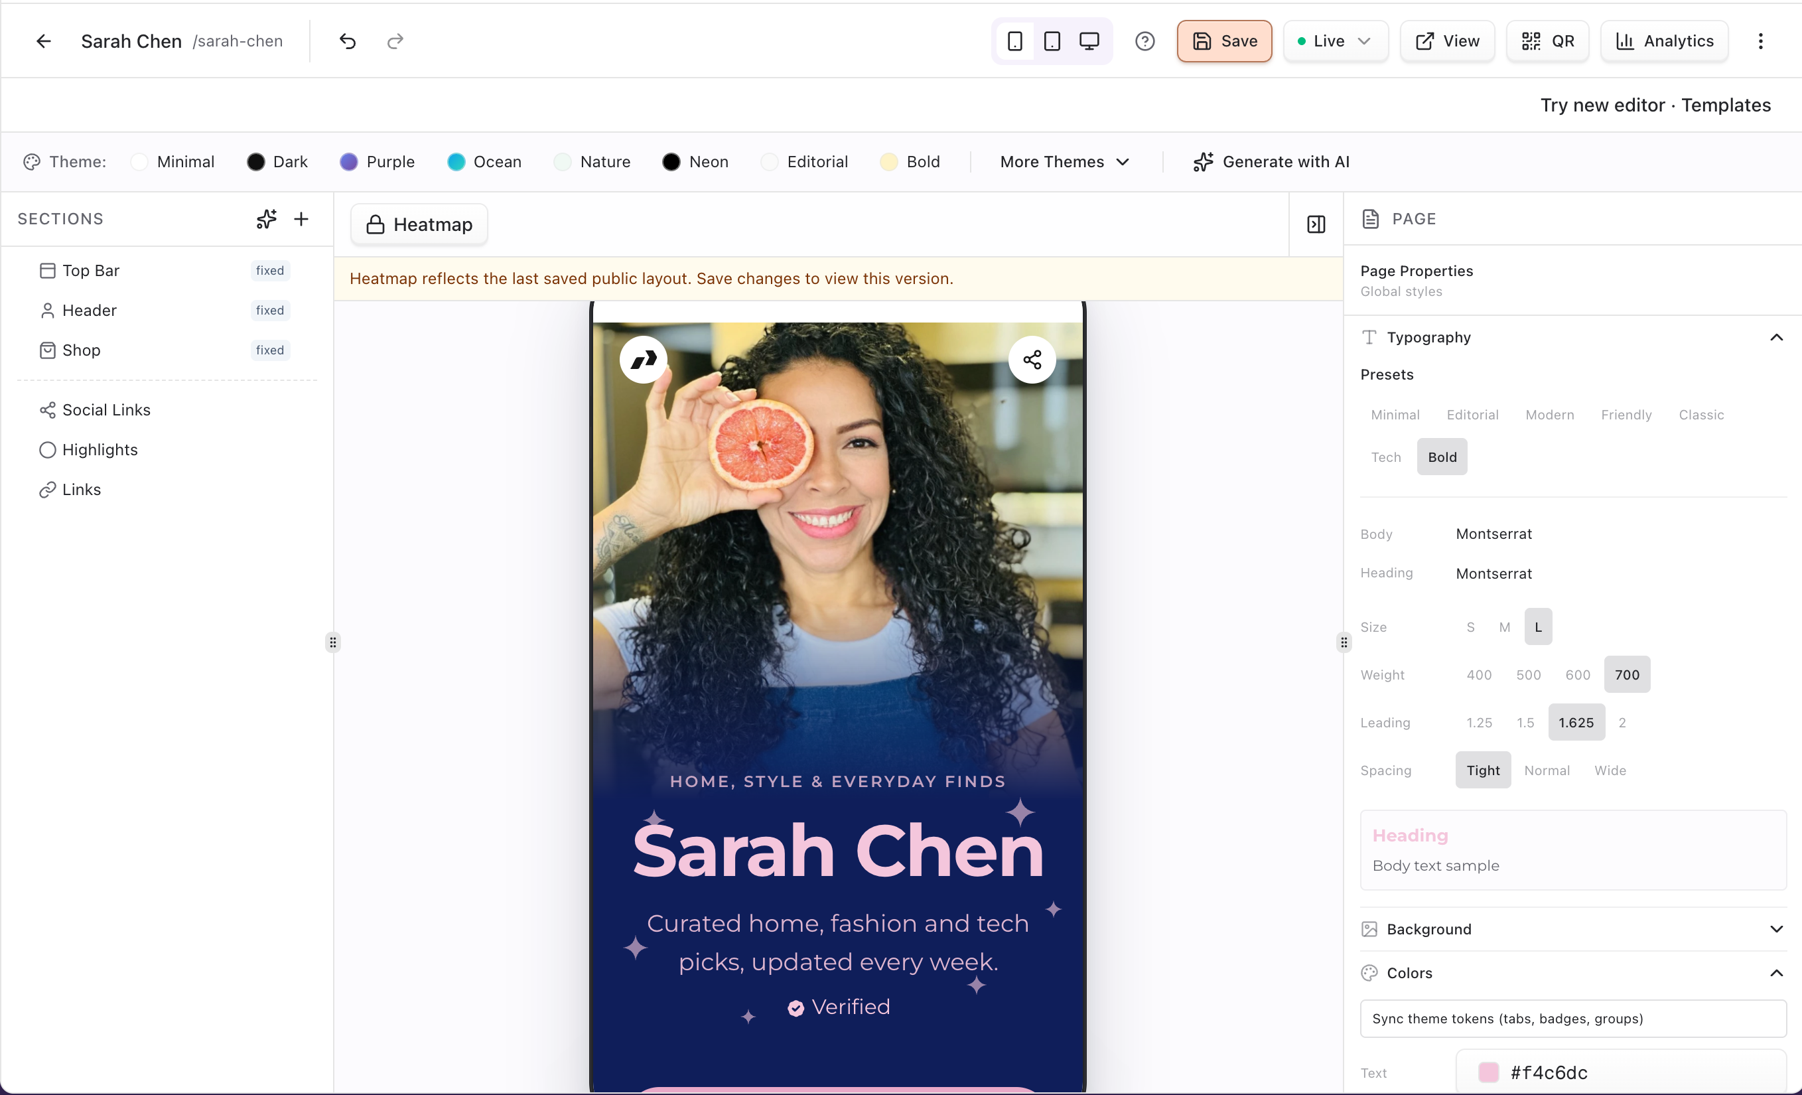The width and height of the screenshot is (1802, 1095).
Task: Set leading to 1.5
Action: pyautogui.click(x=1525, y=723)
